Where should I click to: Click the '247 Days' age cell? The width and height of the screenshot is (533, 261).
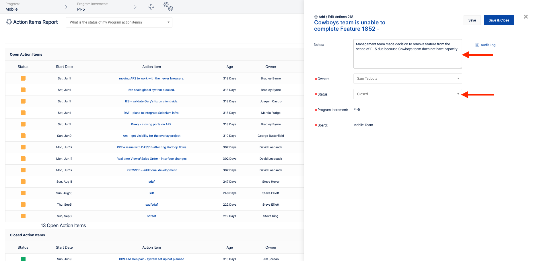pyautogui.click(x=229, y=182)
